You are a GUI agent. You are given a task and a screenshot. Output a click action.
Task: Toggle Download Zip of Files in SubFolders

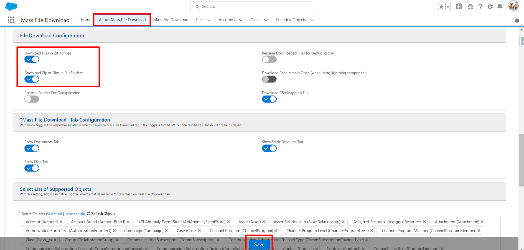pos(32,79)
